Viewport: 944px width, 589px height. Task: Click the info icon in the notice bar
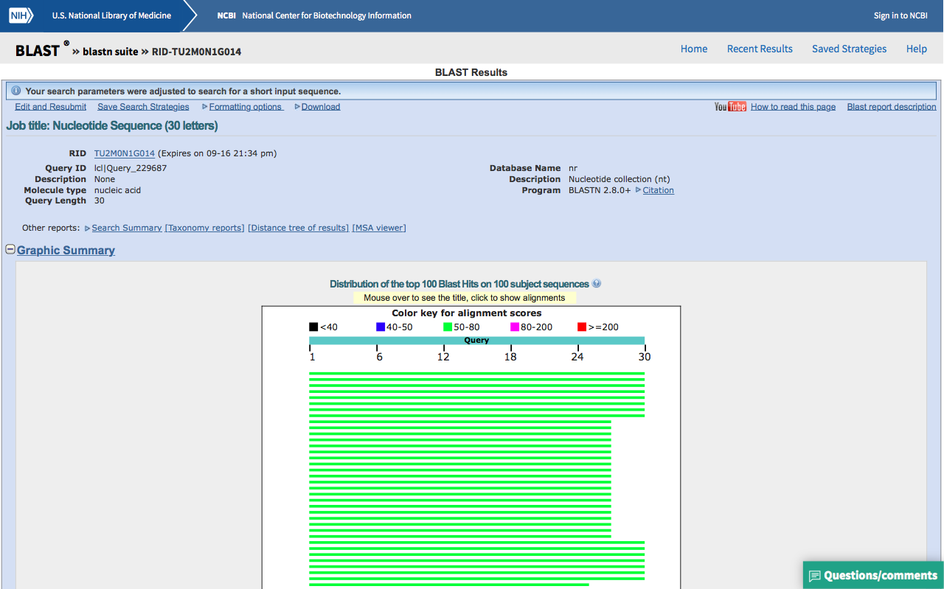(x=15, y=91)
